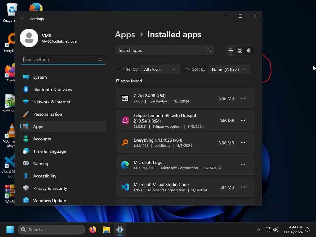Open Privacy & security settings
The height and width of the screenshot is (237, 316).
(x=63, y=188)
